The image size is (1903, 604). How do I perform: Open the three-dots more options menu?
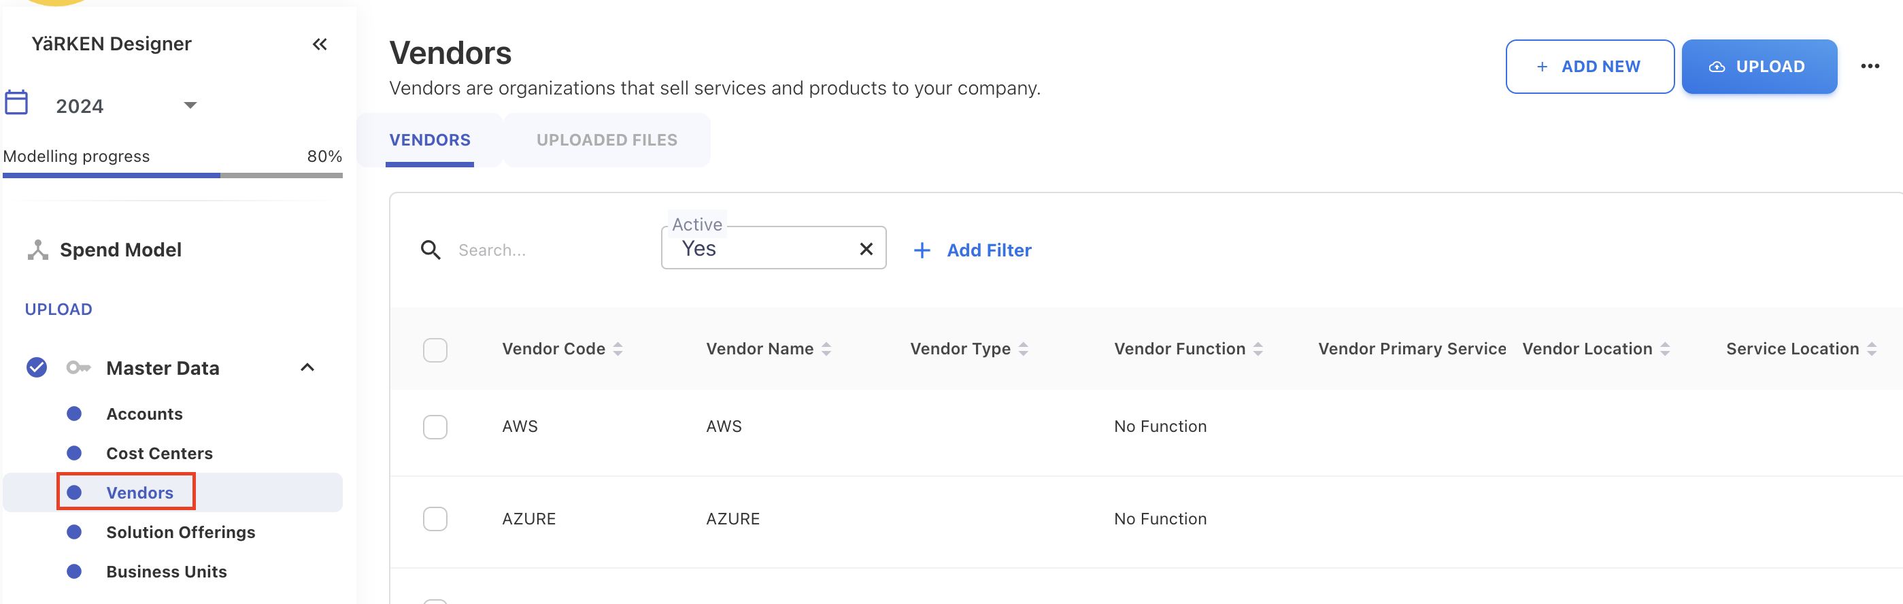[x=1869, y=67]
